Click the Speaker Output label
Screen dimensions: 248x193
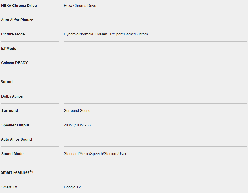[x=15, y=125]
